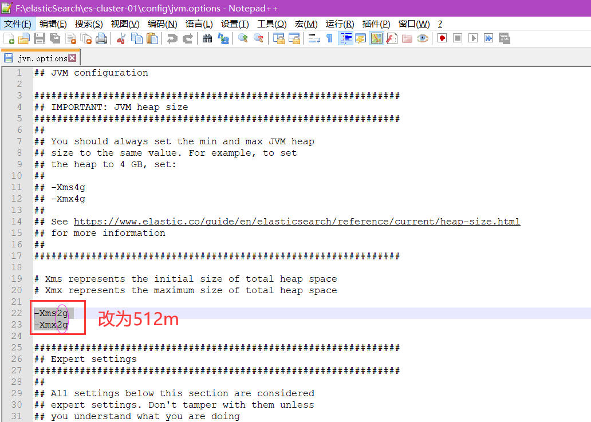
Task: Click the '## JVM configuration' text on line 1
Action: pos(91,73)
